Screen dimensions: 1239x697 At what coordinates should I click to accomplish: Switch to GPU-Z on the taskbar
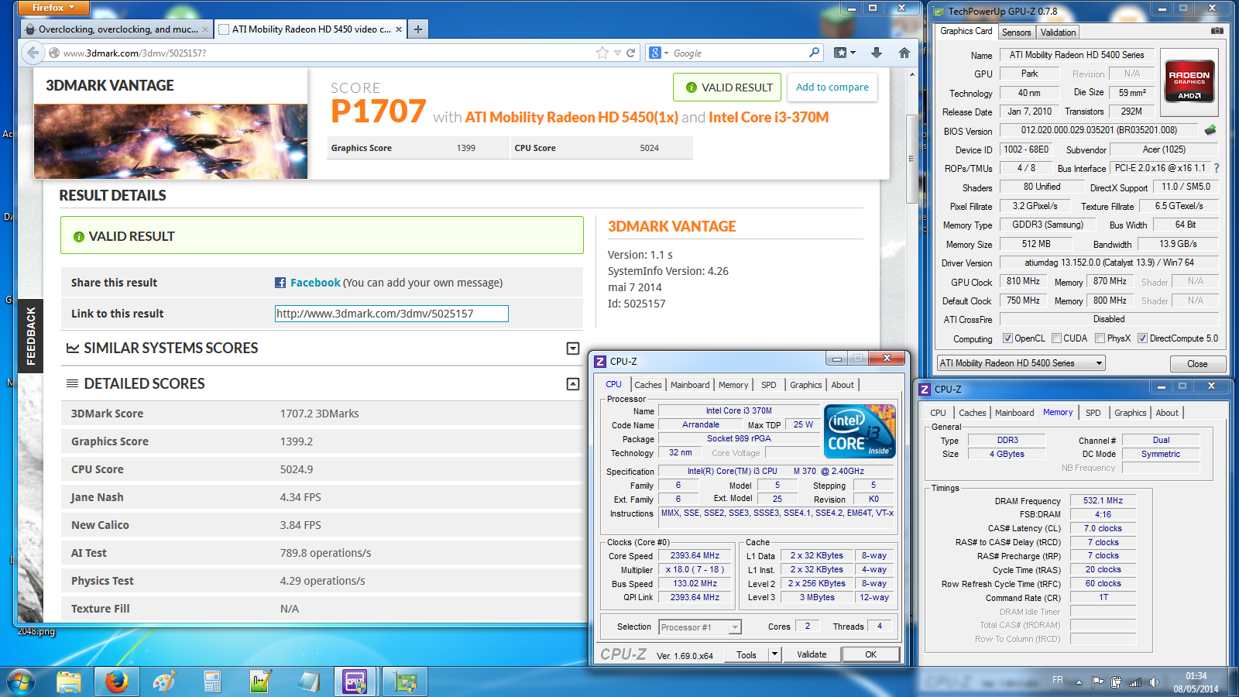405,682
